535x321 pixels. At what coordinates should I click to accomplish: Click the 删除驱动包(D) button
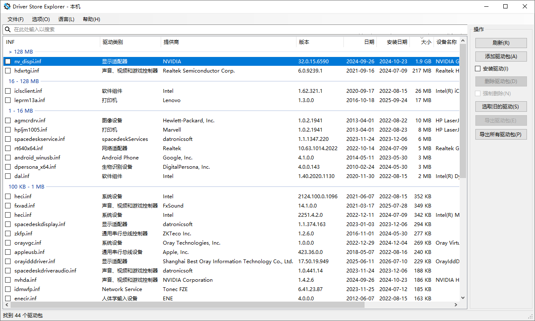tap(501, 81)
